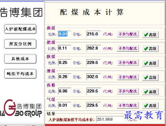The width and height of the screenshot is (166, 126).
Task: Open 入炉前配煤成本 page
Action: [20, 29]
